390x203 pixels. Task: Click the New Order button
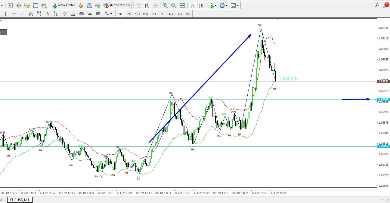(x=63, y=5)
